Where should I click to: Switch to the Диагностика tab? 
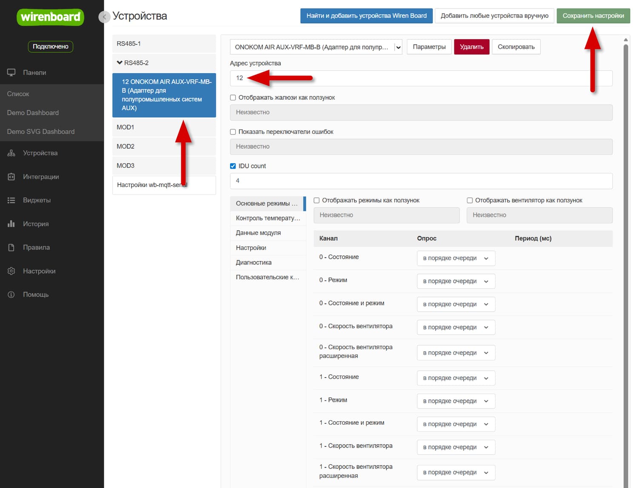(253, 262)
